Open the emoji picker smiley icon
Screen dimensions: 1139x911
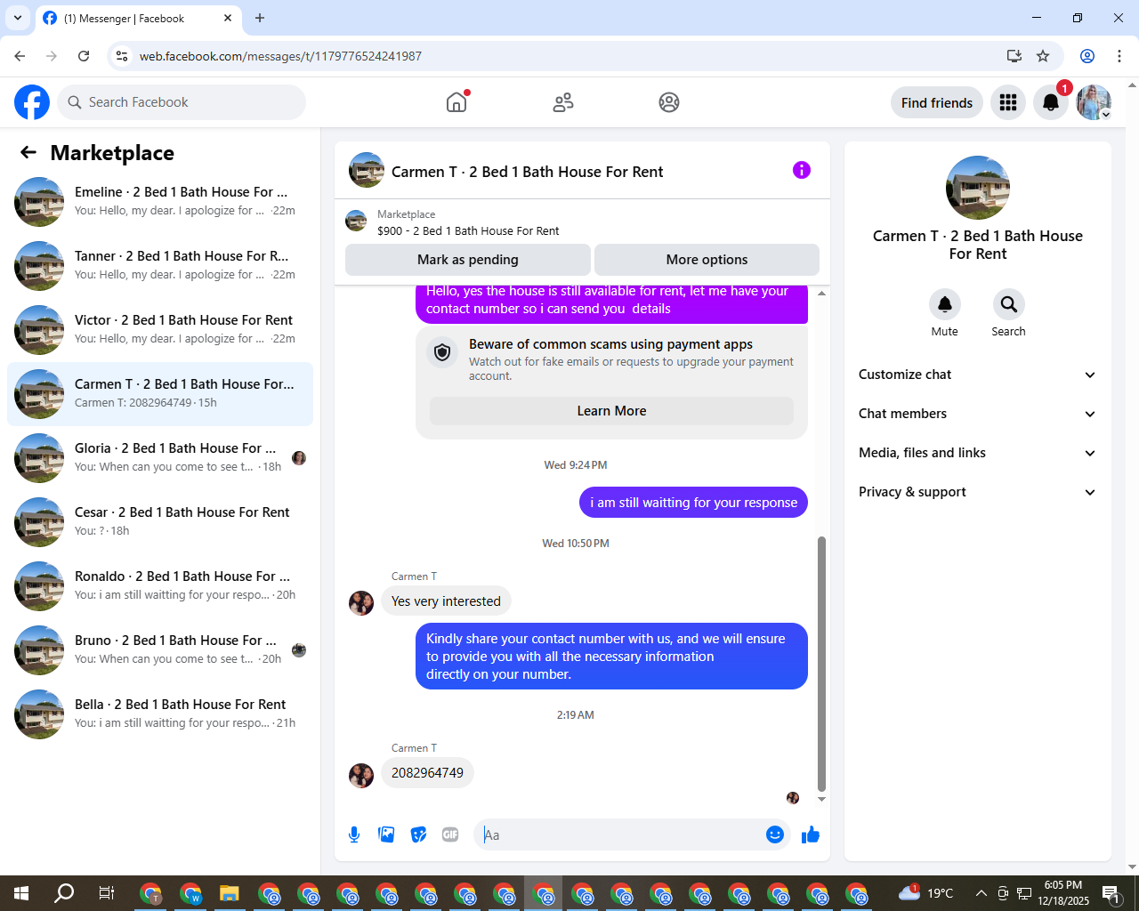pos(775,834)
